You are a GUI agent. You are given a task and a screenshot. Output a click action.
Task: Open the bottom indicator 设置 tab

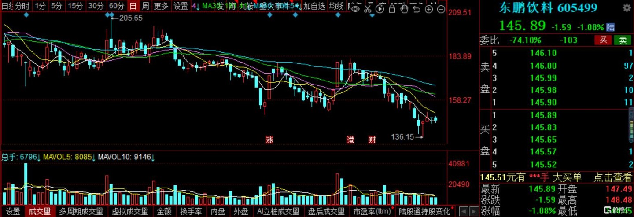coord(13,212)
